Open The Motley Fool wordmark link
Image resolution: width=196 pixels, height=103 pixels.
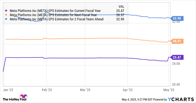[x=15, y=99]
